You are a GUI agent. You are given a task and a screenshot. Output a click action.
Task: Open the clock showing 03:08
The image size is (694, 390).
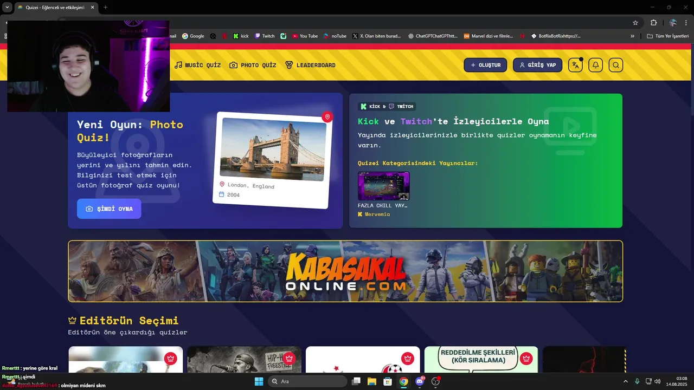677,381
